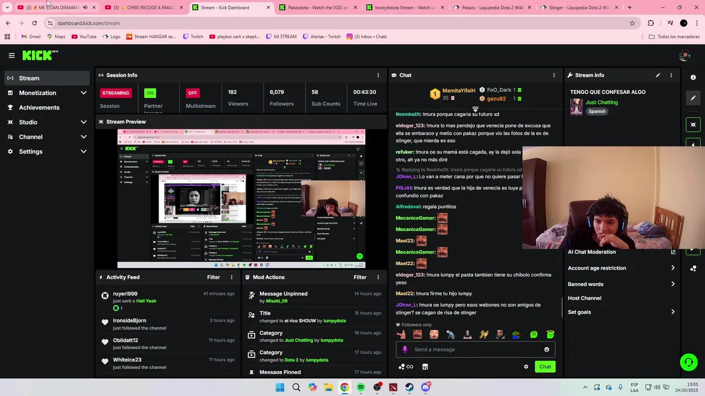Open Mod Actions Filter dropdown
The width and height of the screenshot is (705, 396).
click(x=360, y=278)
